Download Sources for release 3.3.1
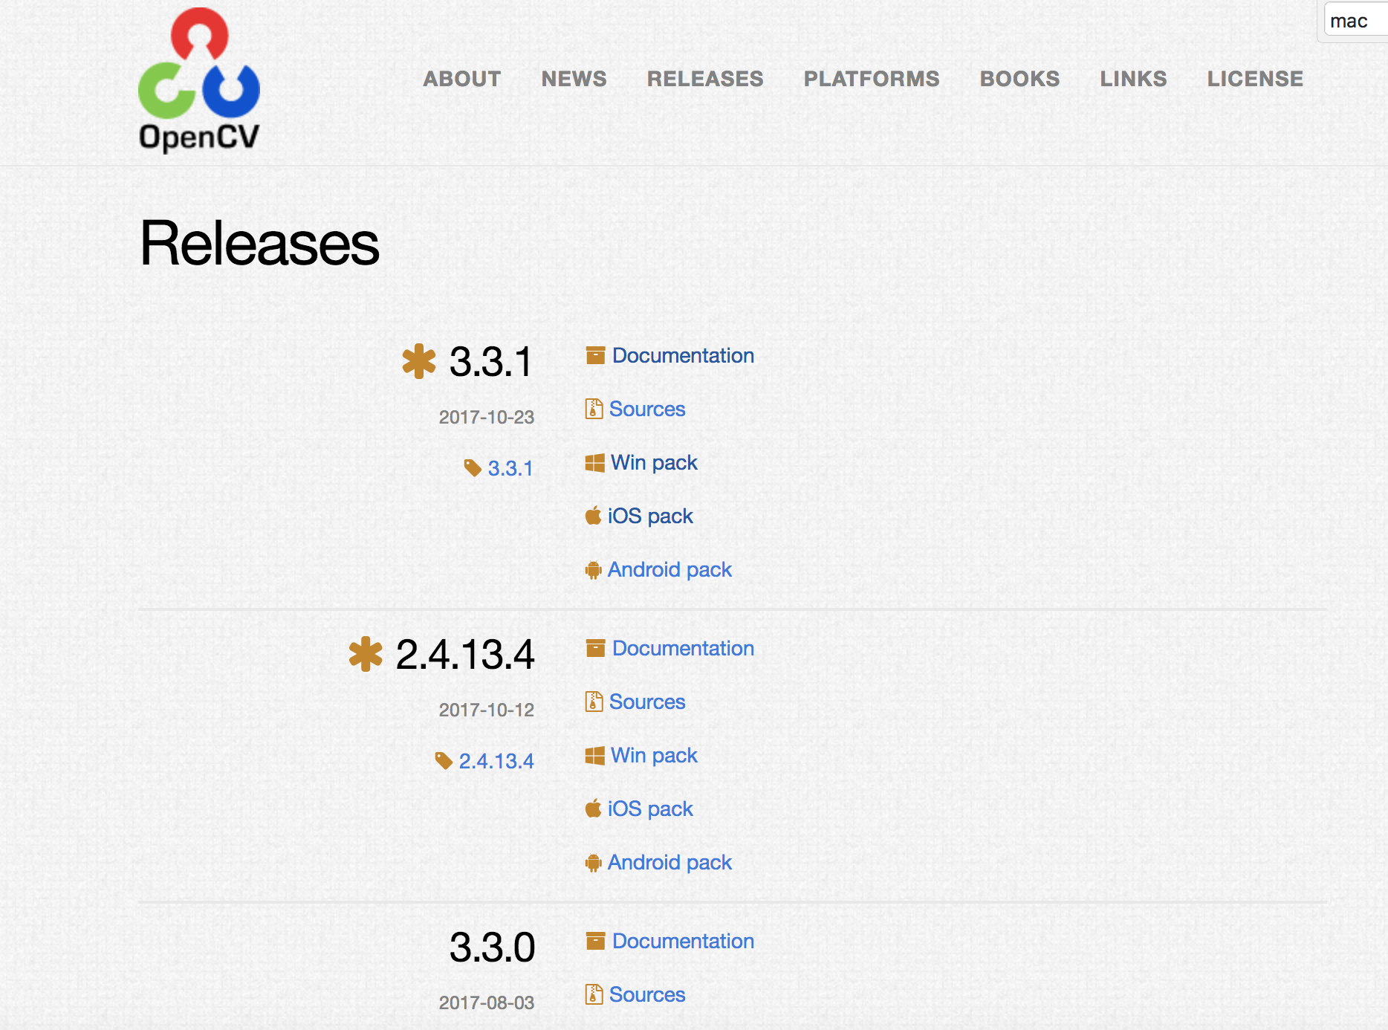 pos(647,409)
